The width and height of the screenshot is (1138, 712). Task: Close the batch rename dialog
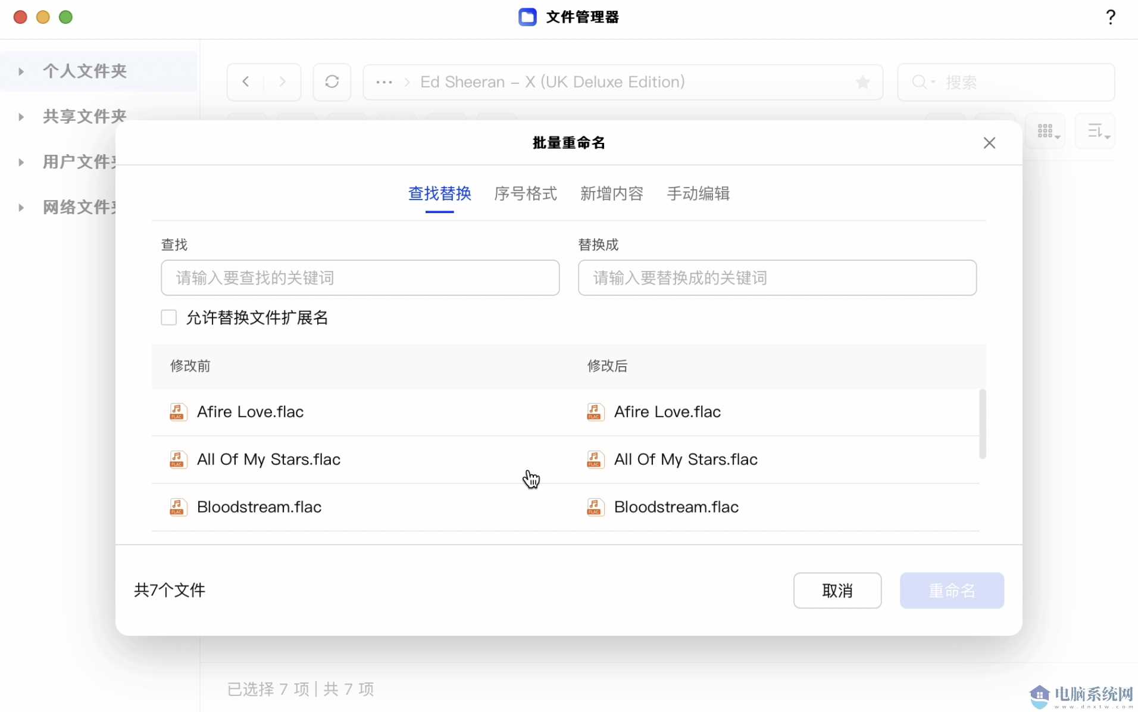(x=989, y=143)
